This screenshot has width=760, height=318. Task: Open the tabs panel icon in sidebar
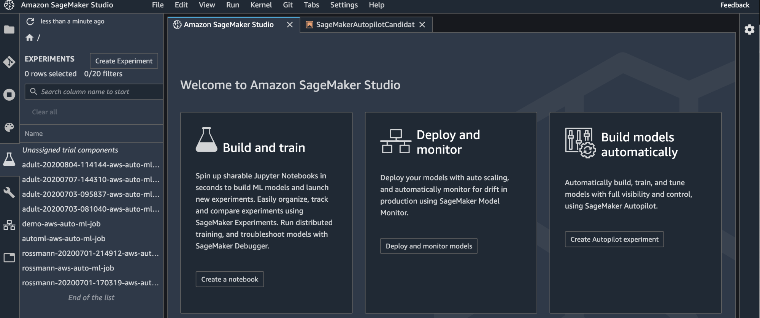[x=9, y=258]
